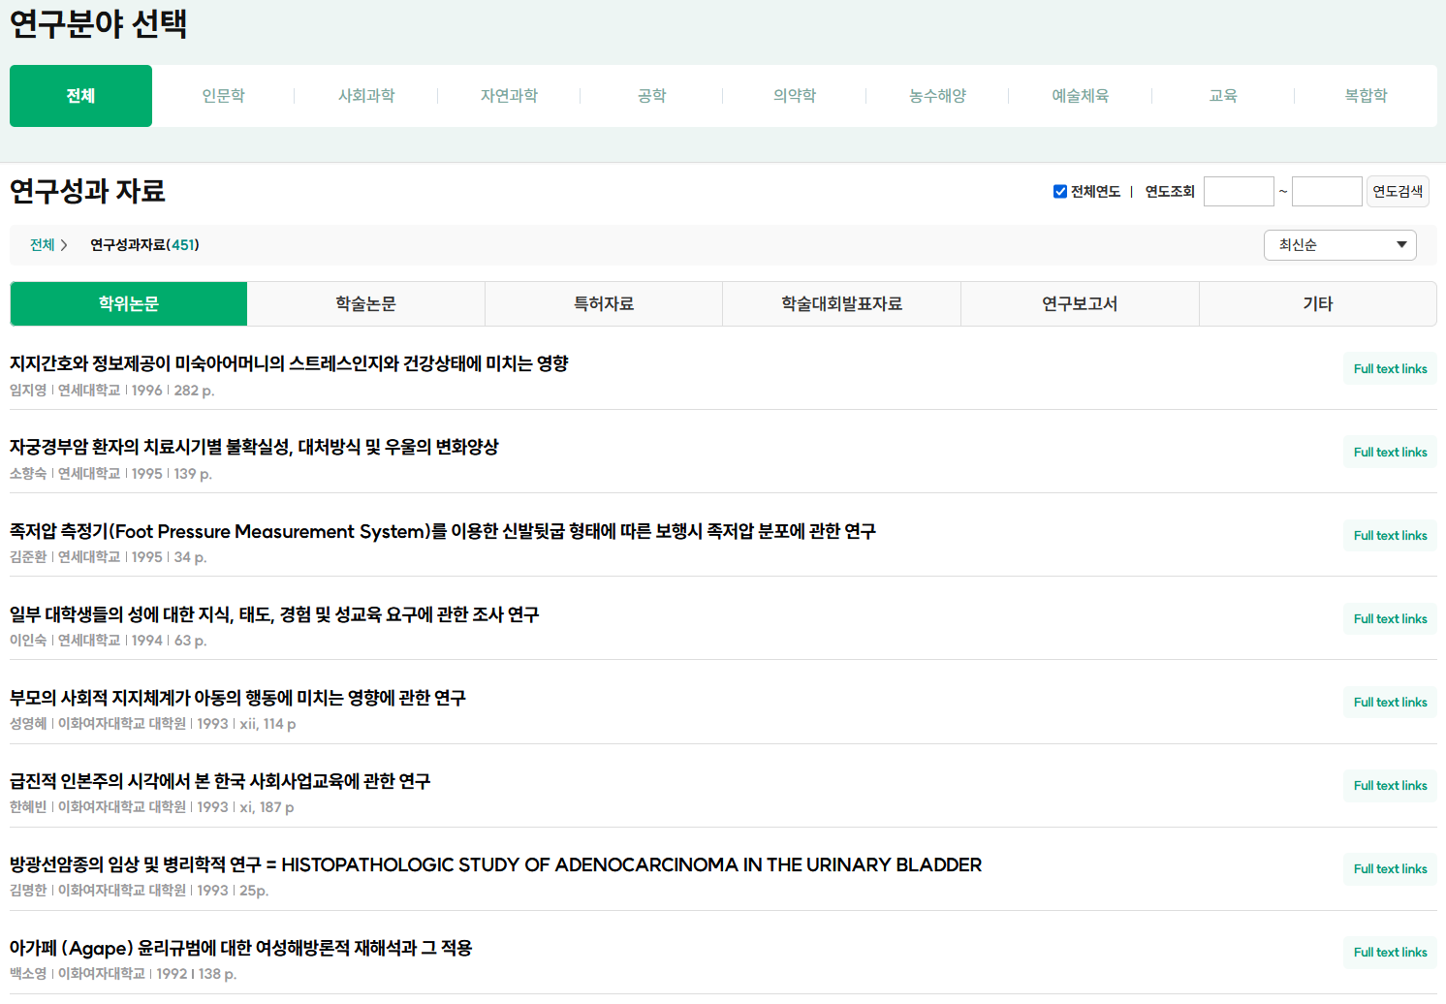Open the 자궁경부암 환자 thesis title
1446x1004 pixels.
254,447
